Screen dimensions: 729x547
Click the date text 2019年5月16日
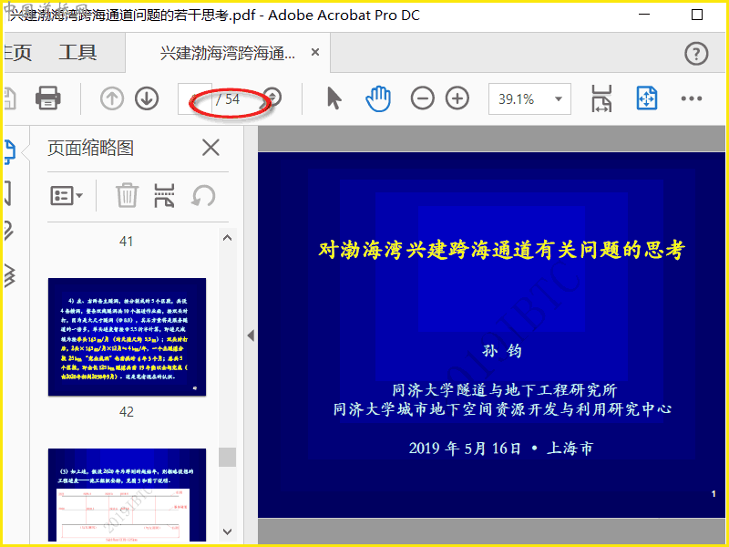(465, 448)
